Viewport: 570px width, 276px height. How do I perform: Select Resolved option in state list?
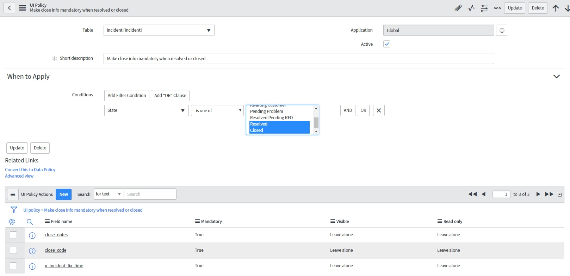279,124
